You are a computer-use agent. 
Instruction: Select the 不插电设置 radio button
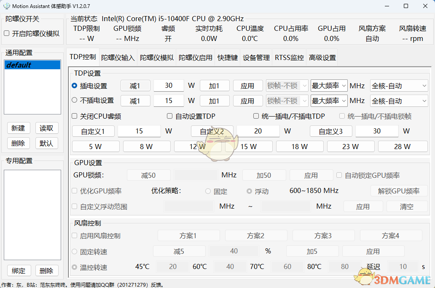coord(75,101)
